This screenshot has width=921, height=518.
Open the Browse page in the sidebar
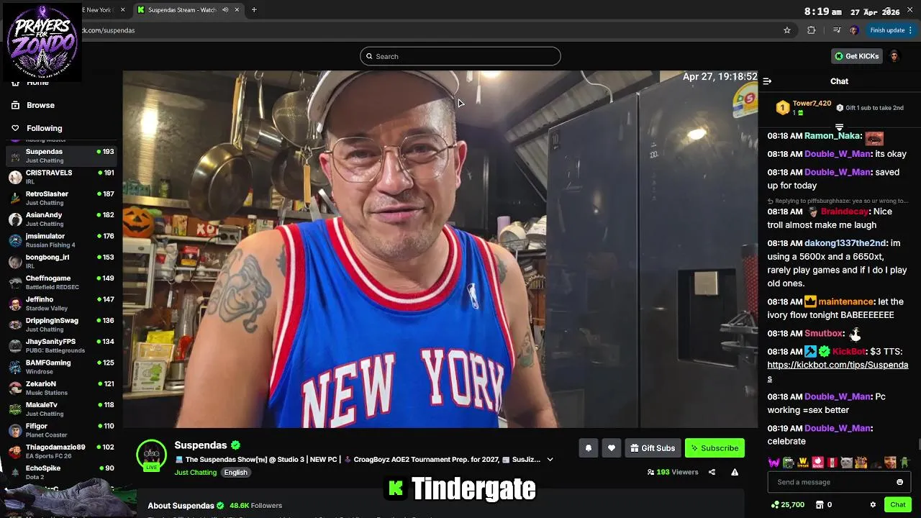[40, 105]
